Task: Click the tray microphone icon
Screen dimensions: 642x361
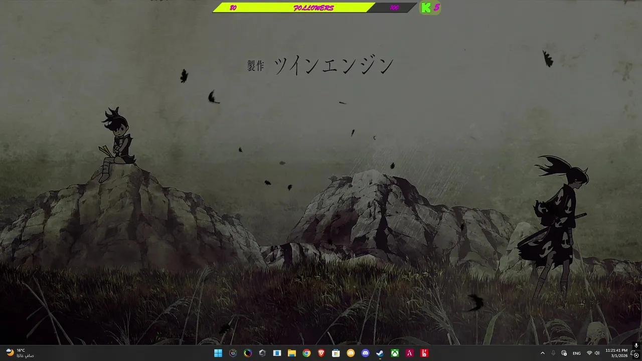Action: click(x=553, y=353)
